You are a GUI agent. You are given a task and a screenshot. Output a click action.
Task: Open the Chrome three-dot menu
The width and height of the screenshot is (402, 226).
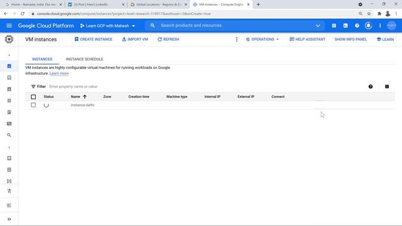[396, 14]
